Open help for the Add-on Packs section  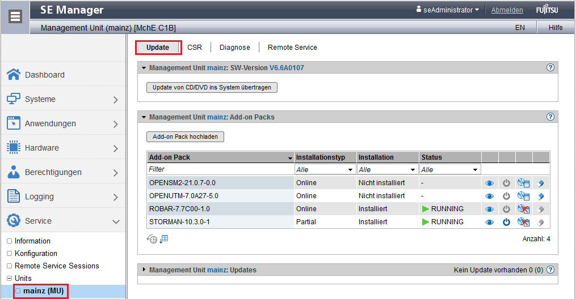tap(550, 117)
